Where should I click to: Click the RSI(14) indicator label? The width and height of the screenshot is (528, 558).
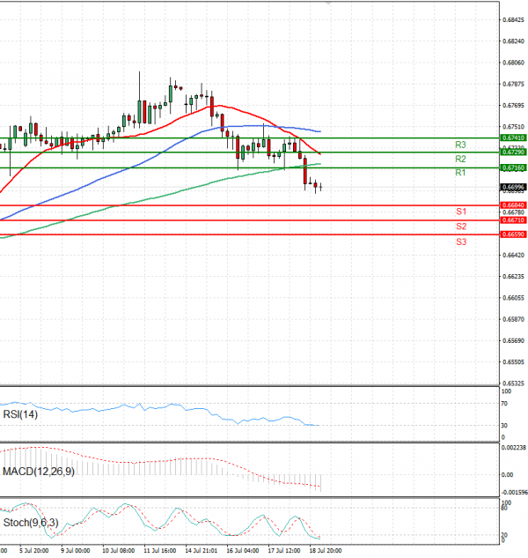click(20, 414)
